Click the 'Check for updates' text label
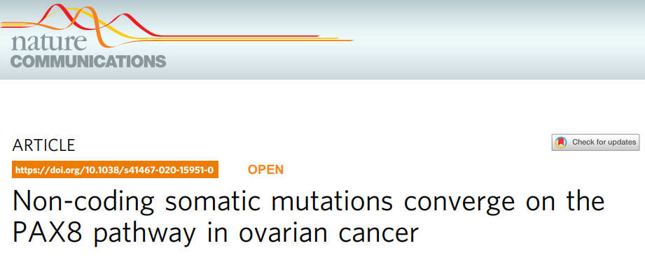Screen dimensions: 645x262 [x=604, y=143]
